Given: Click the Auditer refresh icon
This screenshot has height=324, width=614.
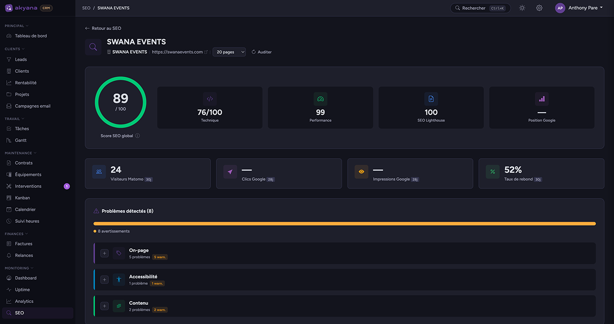Looking at the screenshot, I should click(253, 52).
